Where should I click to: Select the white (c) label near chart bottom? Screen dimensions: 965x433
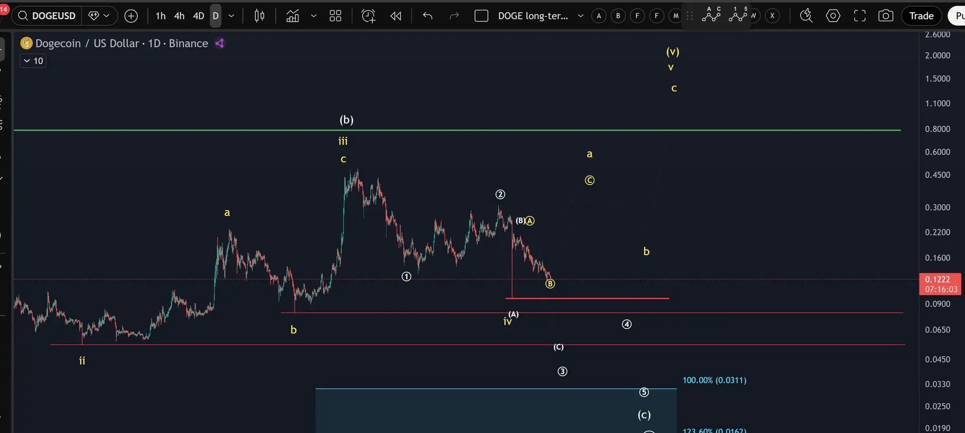(x=644, y=415)
